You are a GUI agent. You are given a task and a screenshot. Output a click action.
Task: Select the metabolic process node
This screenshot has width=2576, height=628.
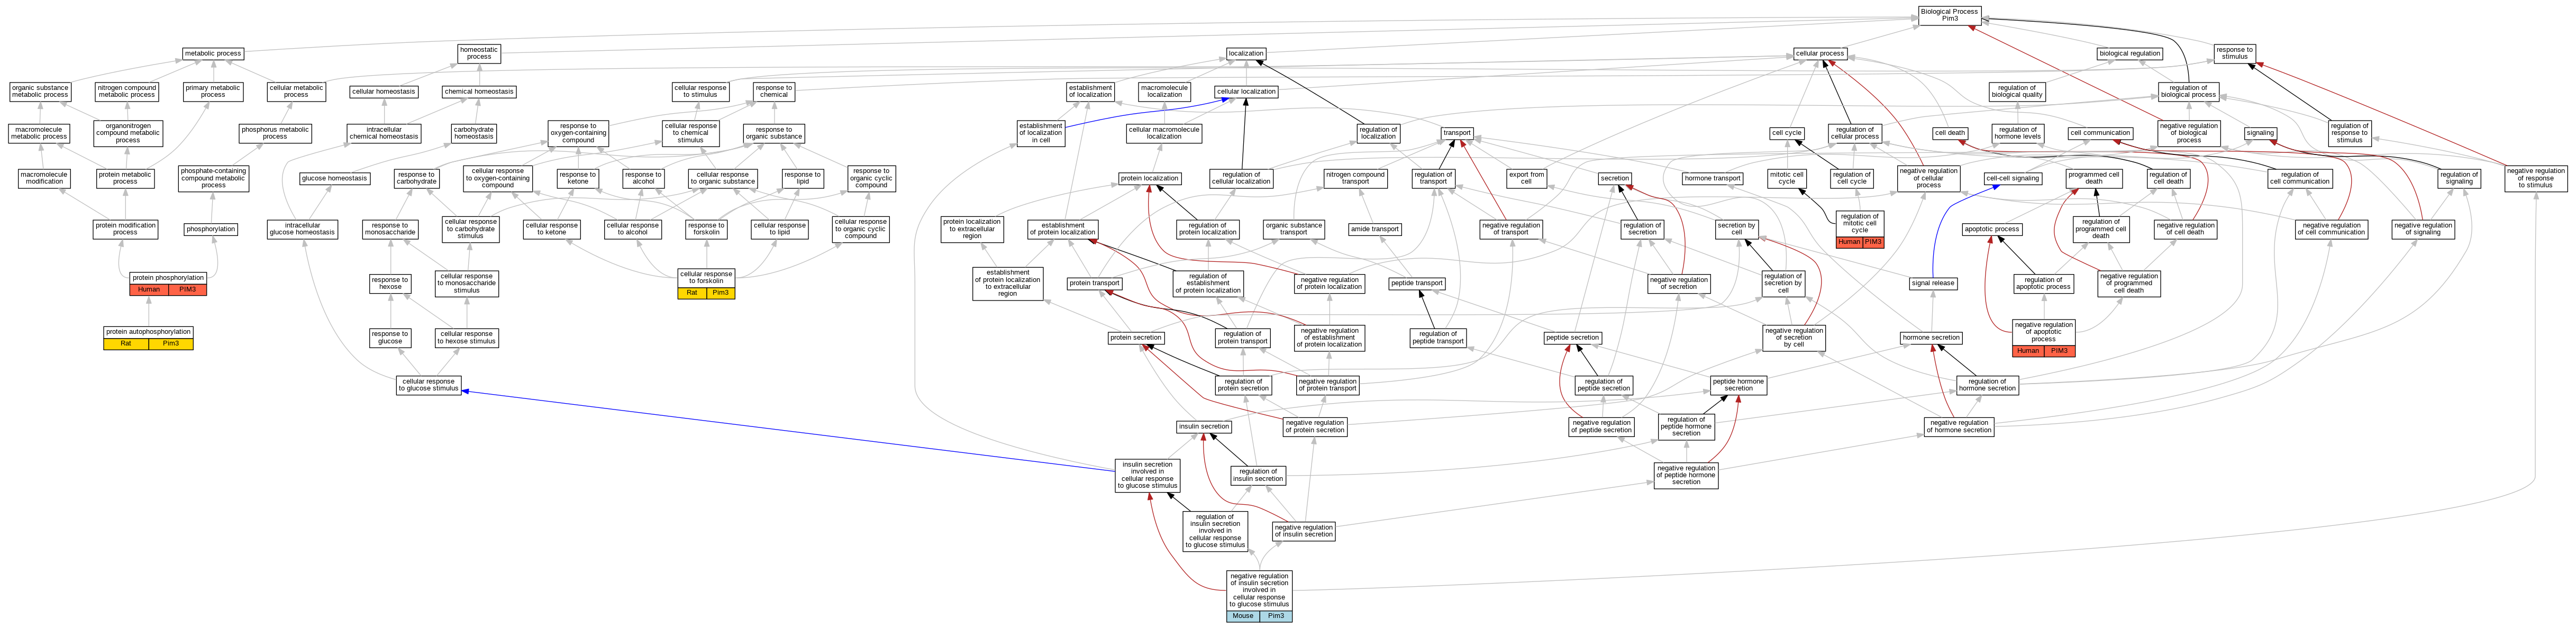[213, 53]
